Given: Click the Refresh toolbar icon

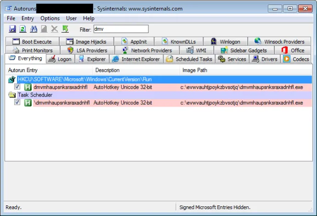Looking at the screenshot, I should pos(23,29).
